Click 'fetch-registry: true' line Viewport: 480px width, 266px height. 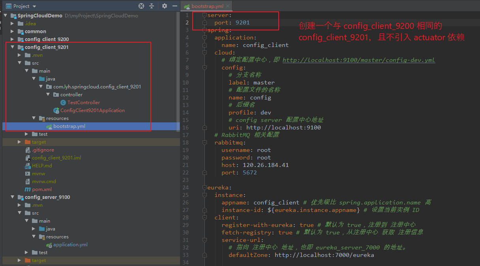click(257, 232)
